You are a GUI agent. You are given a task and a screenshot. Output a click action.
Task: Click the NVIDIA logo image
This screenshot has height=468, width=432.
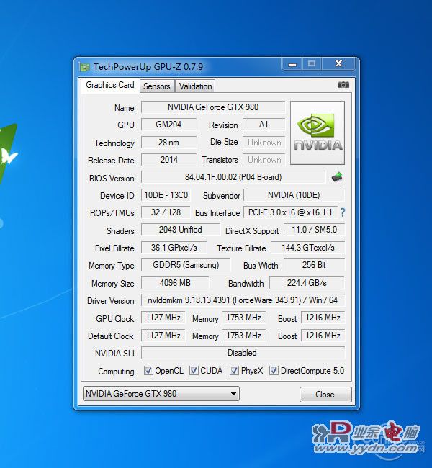318,132
